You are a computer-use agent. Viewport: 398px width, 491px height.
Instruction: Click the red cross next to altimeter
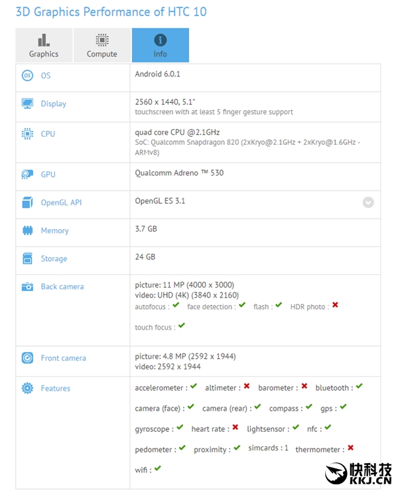coord(247,387)
